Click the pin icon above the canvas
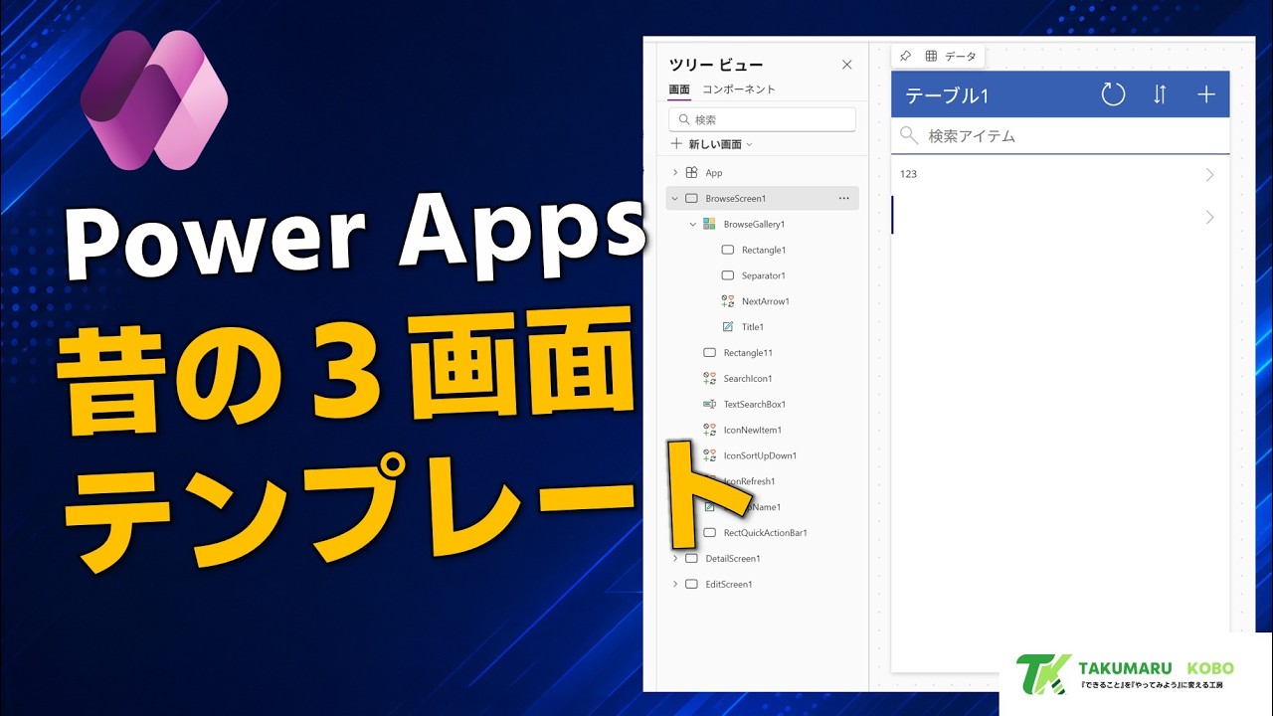Viewport: 1273px width, 716px height. coord(905,57)
